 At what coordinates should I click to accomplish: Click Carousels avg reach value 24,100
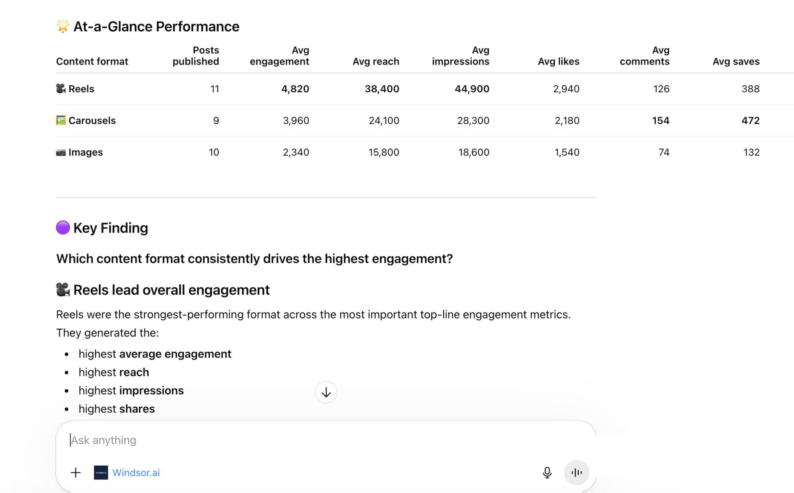tap(384, 120)
